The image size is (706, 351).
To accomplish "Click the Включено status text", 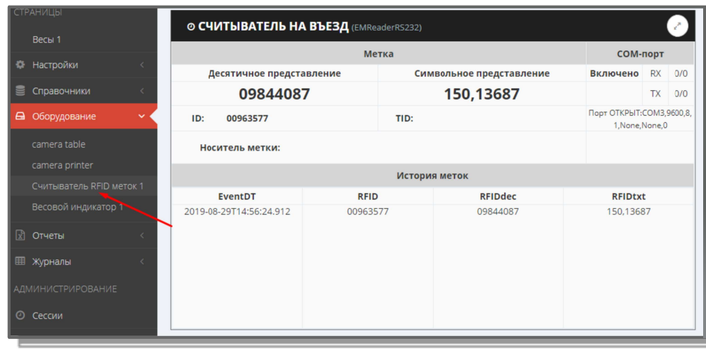I will tap(614, 73).
